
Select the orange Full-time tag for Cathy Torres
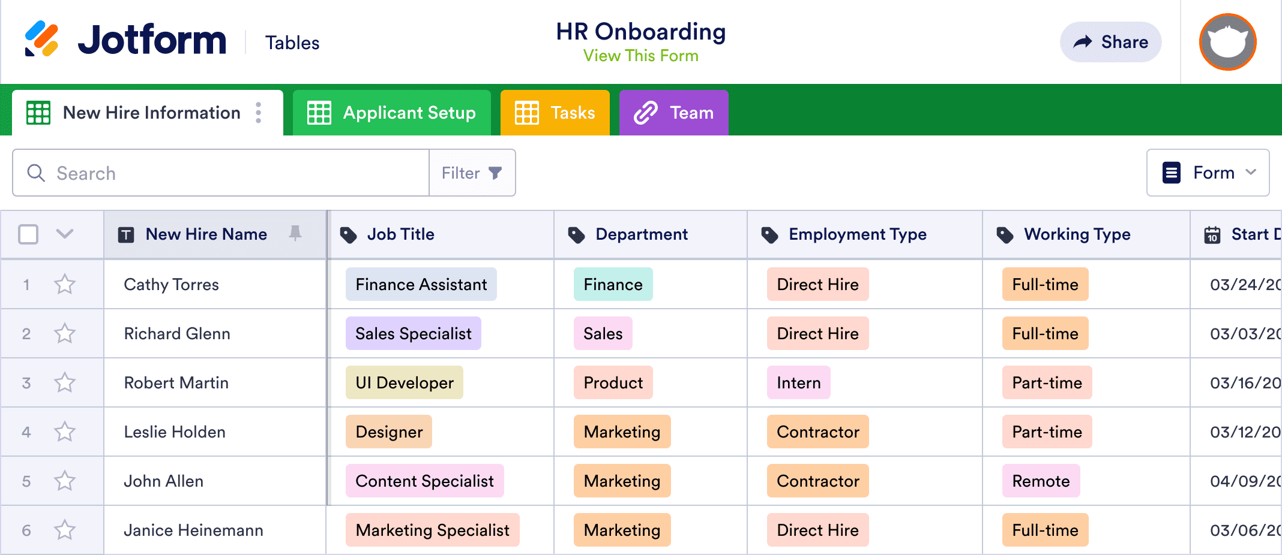[x=1045, y=284]
